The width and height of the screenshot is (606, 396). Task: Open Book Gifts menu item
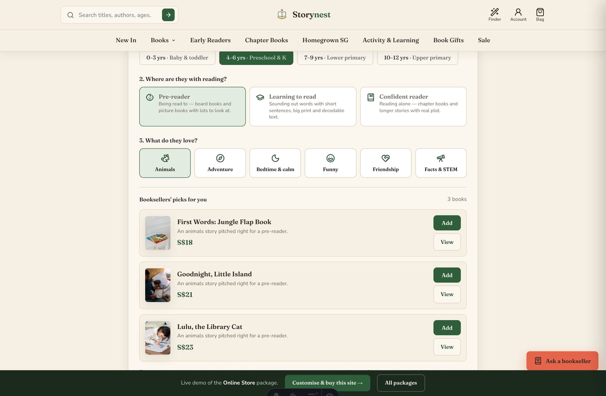click(x=448, y=40)
